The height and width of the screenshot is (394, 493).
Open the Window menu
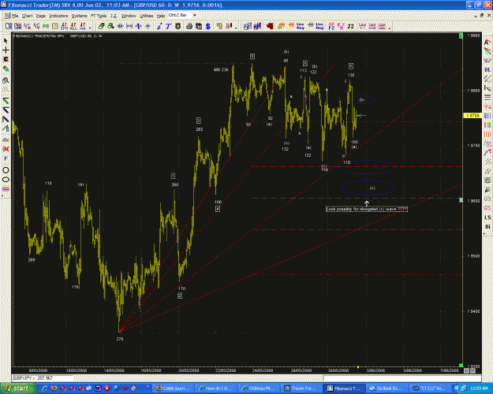pyautogui.click(x=129, y=16)
